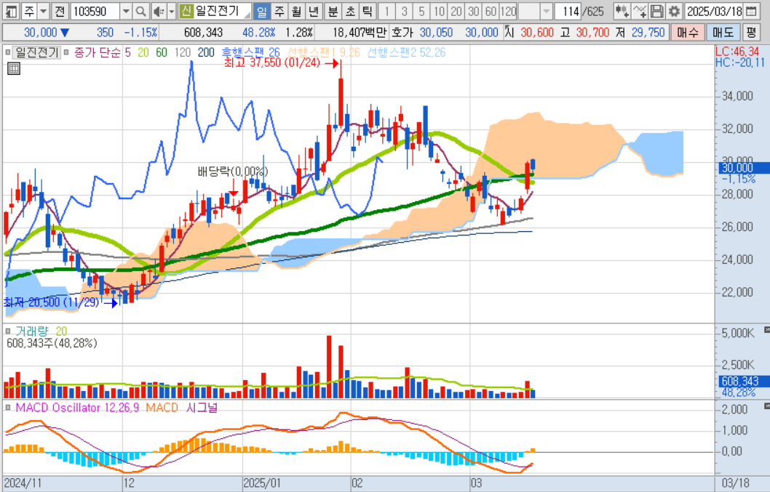
Task: Switch to 분 minute chart
Action: tap(333, 11)
